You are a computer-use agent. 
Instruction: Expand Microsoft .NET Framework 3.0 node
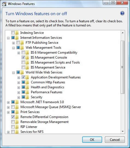[8, 102]
